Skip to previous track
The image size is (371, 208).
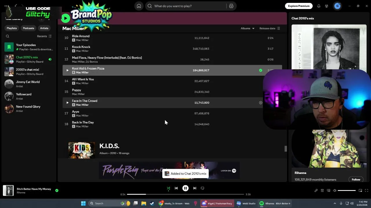[176, 188]
